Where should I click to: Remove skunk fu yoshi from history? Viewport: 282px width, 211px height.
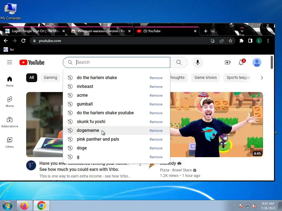tap(156, 122)
